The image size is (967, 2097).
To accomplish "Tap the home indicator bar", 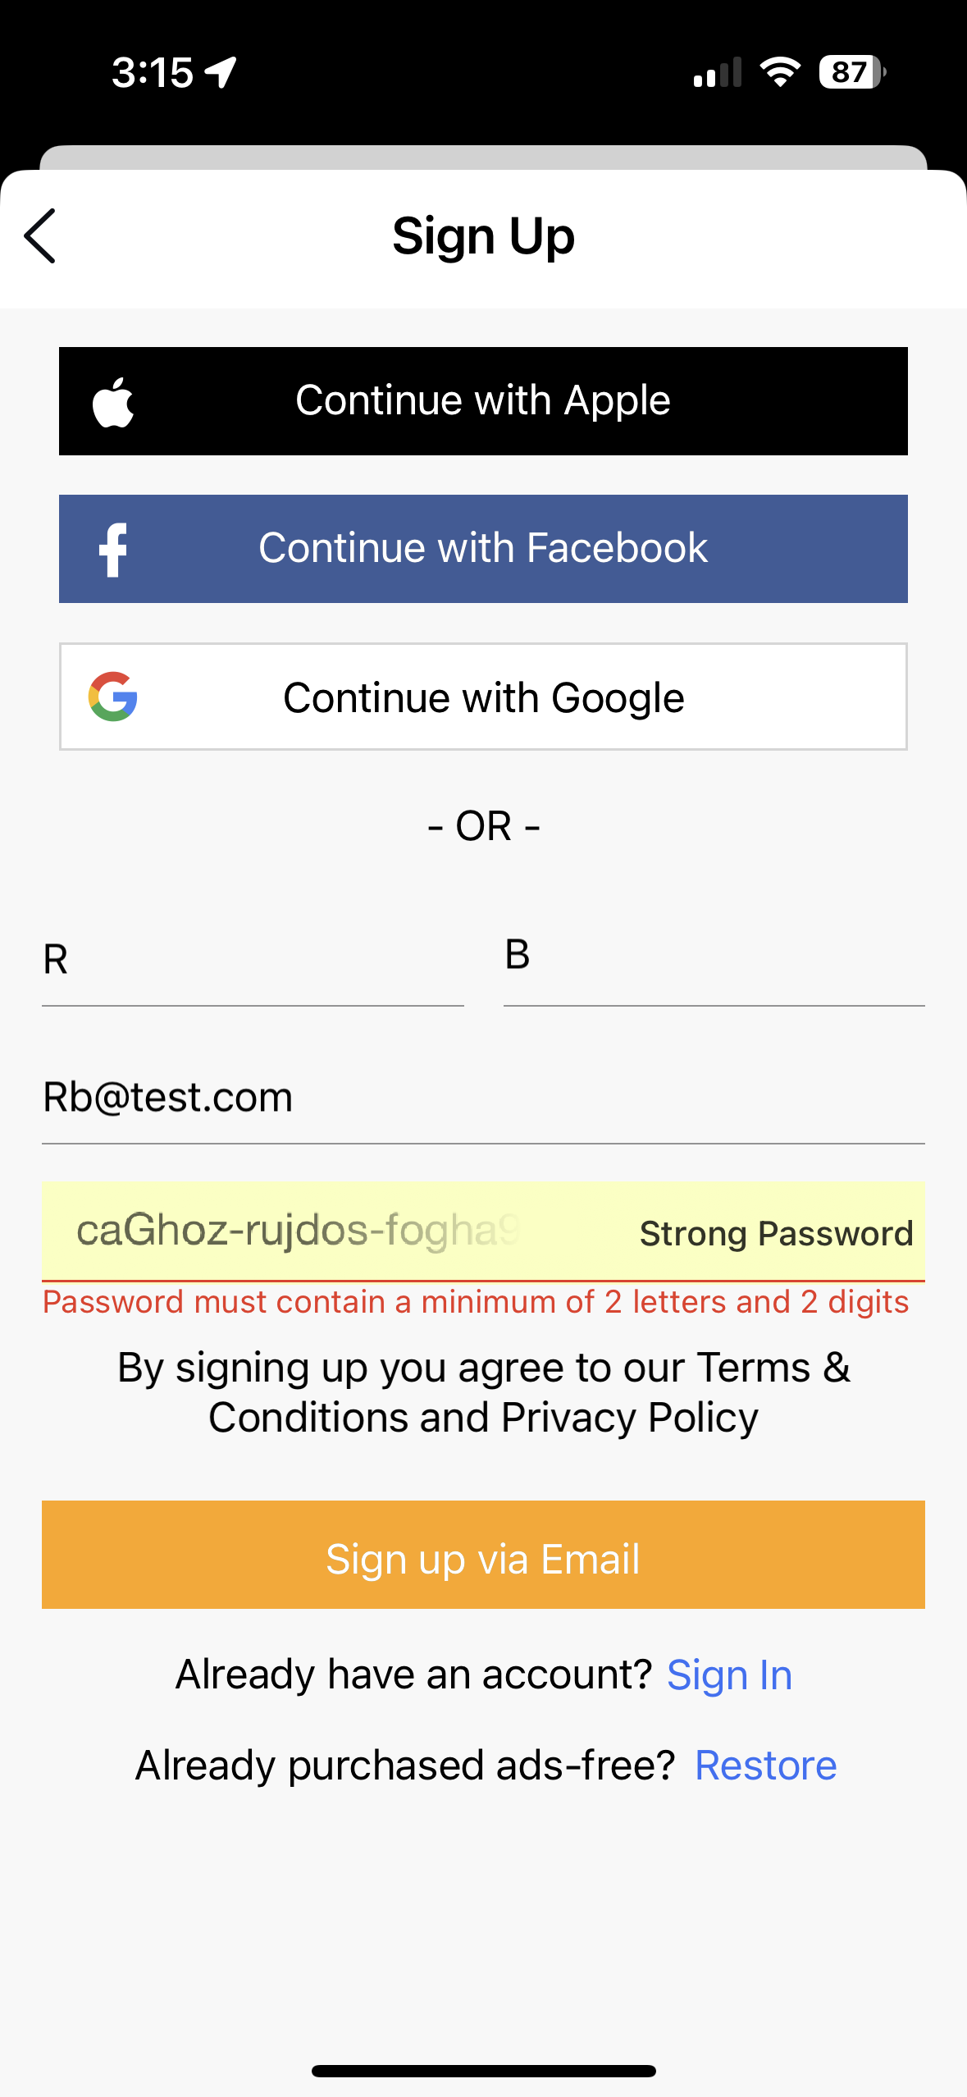I will pos(483,2072).
